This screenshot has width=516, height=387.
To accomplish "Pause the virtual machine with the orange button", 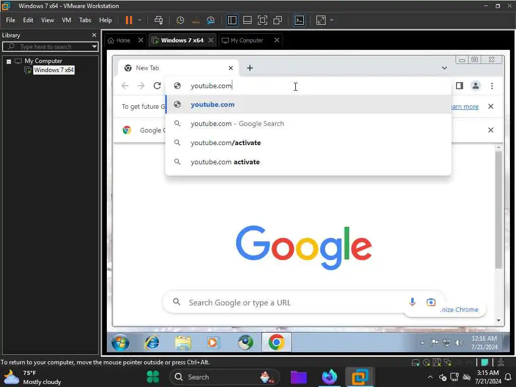I will pyautogui.click(x=128, y=20).
